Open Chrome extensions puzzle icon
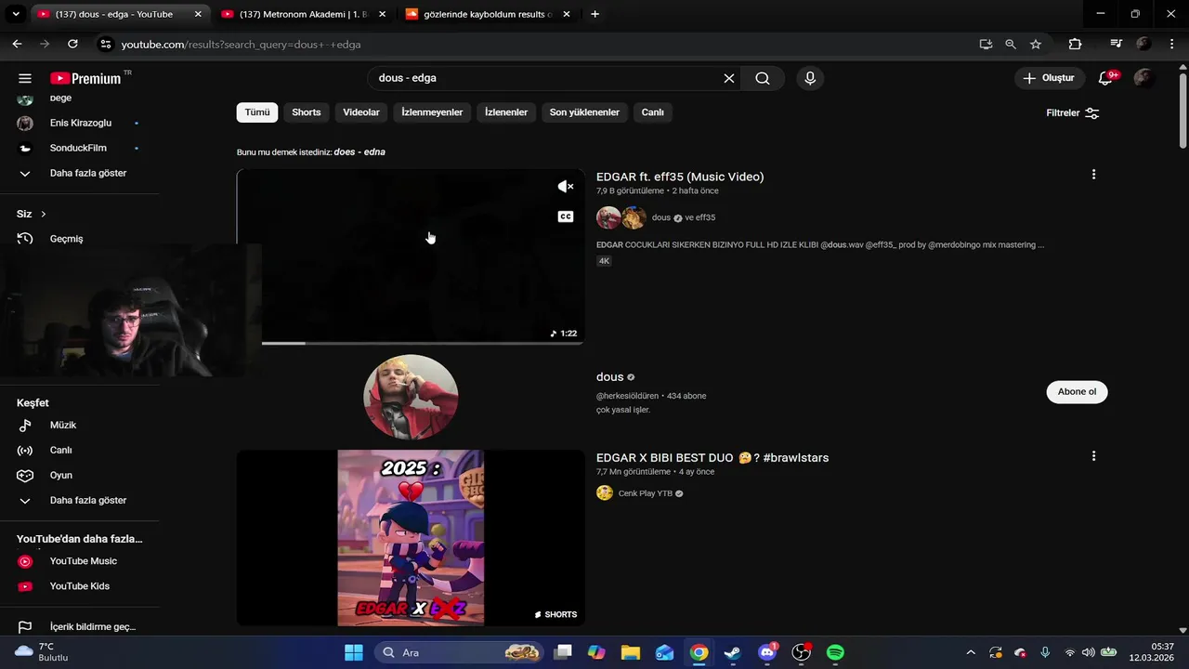Screen dimensions: 1189x669 coord(1075,44)
